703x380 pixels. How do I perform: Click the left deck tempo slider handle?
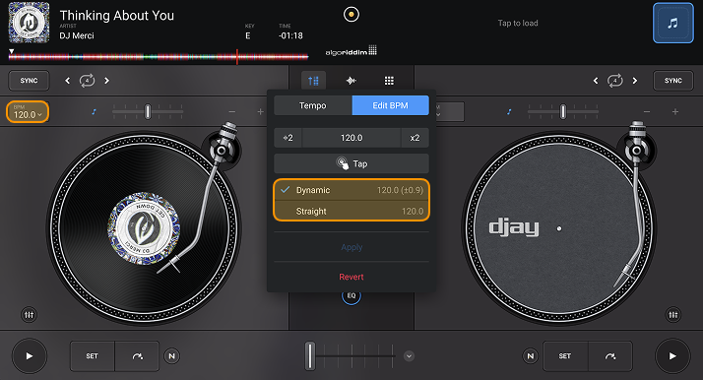point(148,111)
